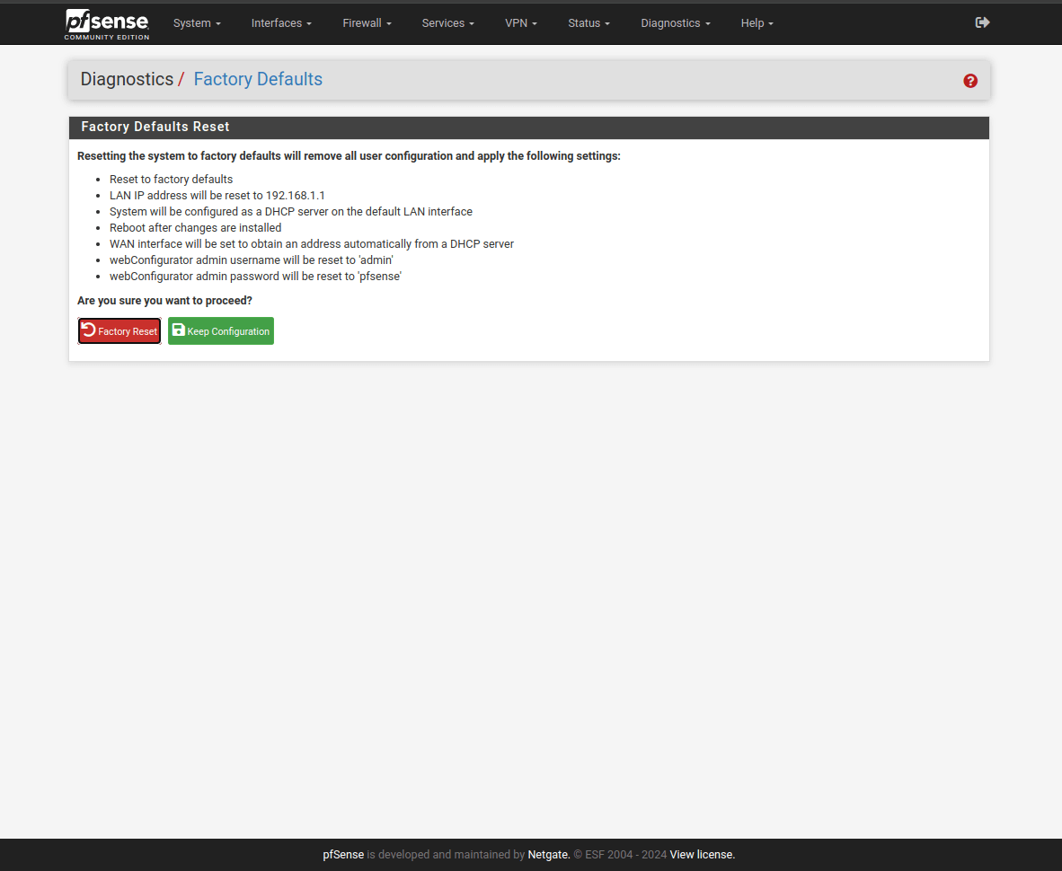Open the Help menu
This screenshot has width=1062, height=871.
[x=757, y=23]
